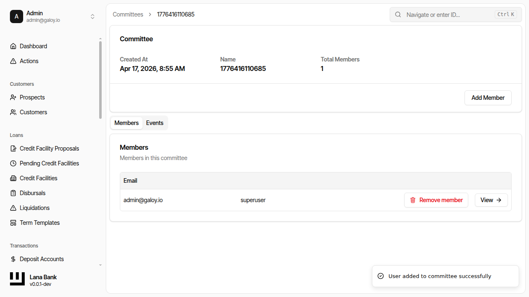Viewport: 529px width, 297px height.
Task: Click the red trash icon beside Remove member
Action: [413, 200]
